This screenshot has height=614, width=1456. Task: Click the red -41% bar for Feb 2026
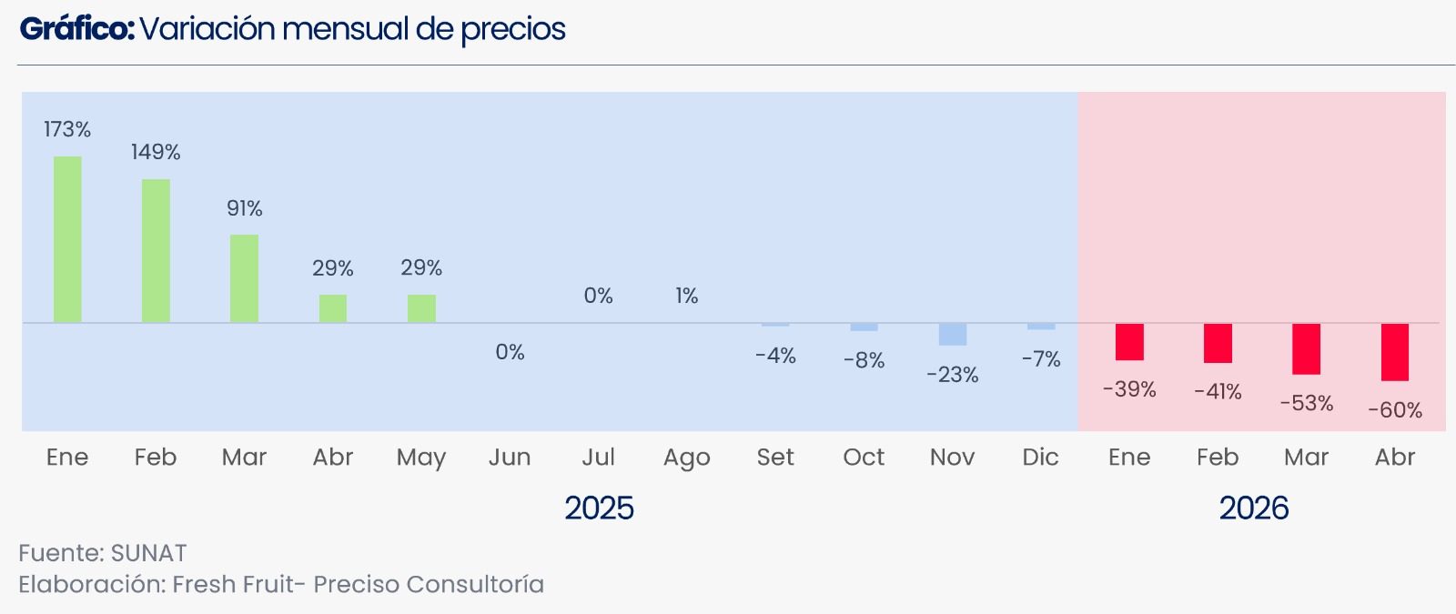click(1218, 343)
